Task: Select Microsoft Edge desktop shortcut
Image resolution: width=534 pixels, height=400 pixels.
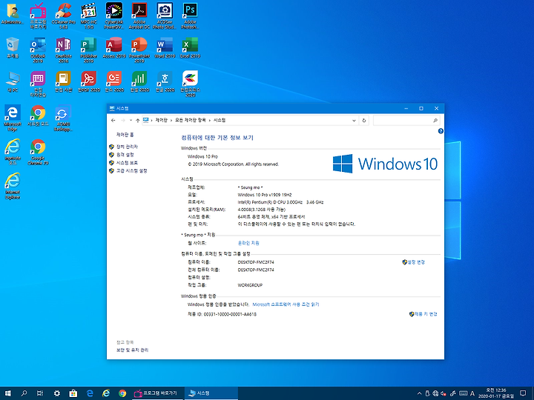Action: click(13, 118)
